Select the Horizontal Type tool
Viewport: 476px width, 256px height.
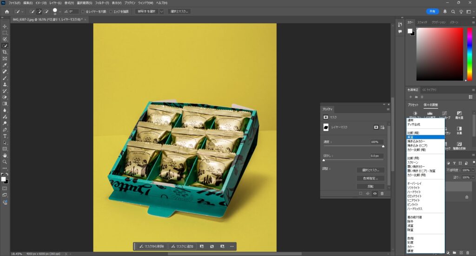(x=5, y=136)
